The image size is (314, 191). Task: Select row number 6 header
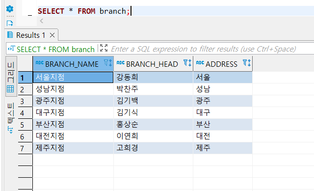tap(25, 136)
